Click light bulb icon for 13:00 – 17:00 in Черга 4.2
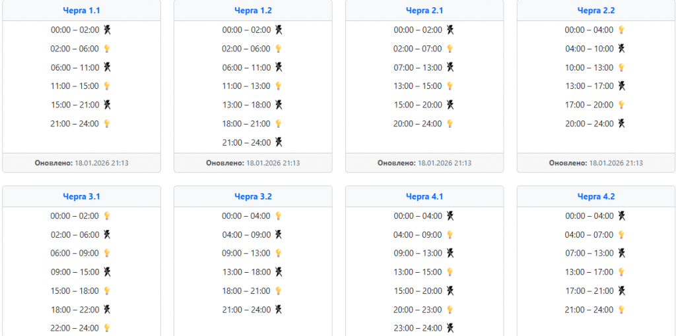Screen dimensions: 676x336 point(621,271)
